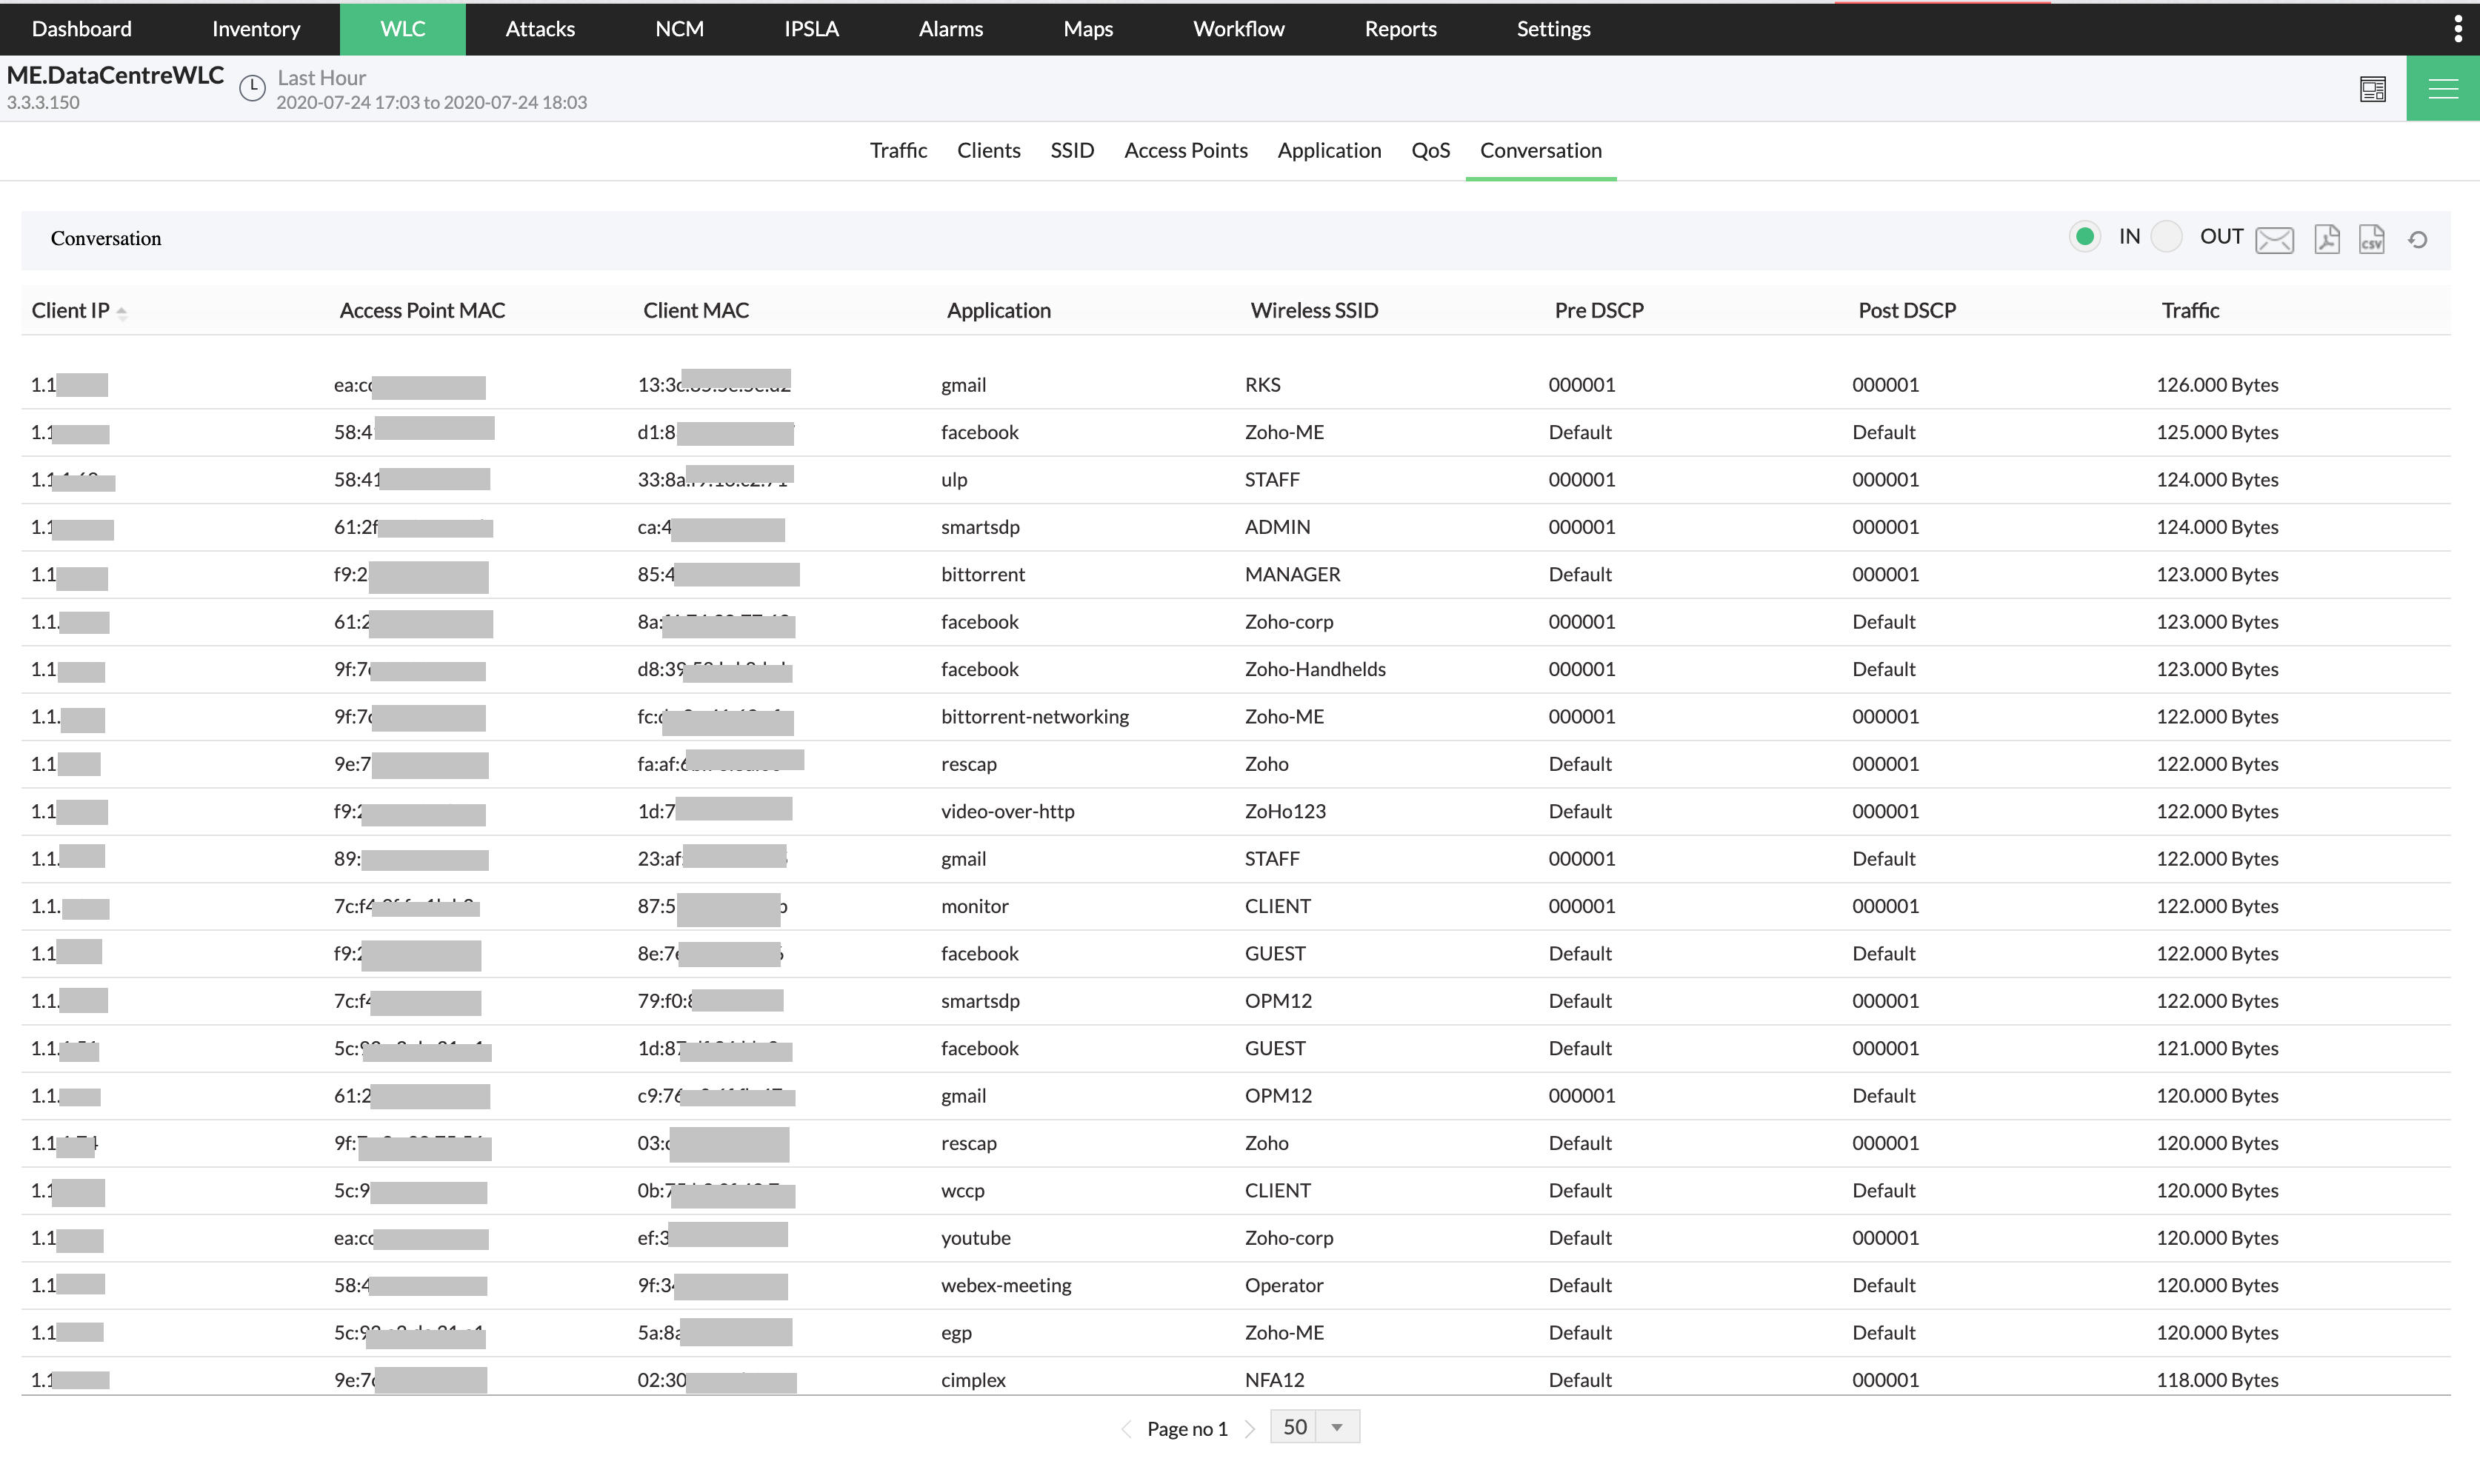
Task: Open the green hamburger menu button
Action: 2442,89
